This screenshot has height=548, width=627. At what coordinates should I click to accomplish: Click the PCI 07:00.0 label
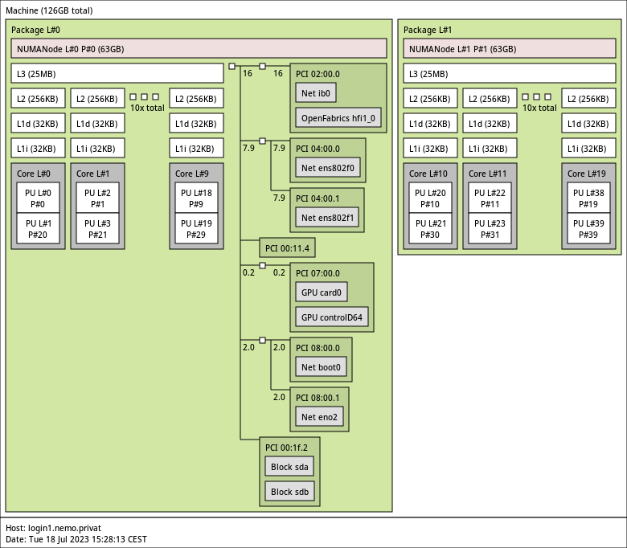tap(318, 273)
